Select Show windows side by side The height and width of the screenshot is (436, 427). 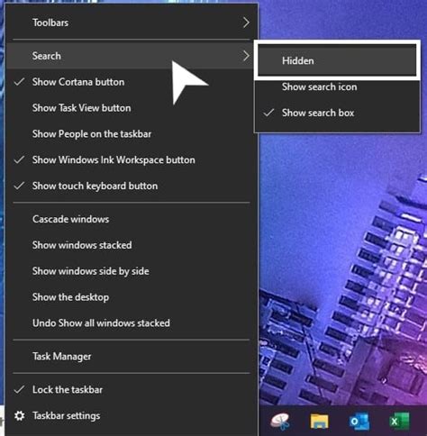click(132, 271)
